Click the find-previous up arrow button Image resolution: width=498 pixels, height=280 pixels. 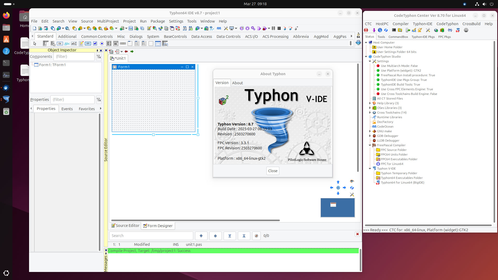point(215,236)
